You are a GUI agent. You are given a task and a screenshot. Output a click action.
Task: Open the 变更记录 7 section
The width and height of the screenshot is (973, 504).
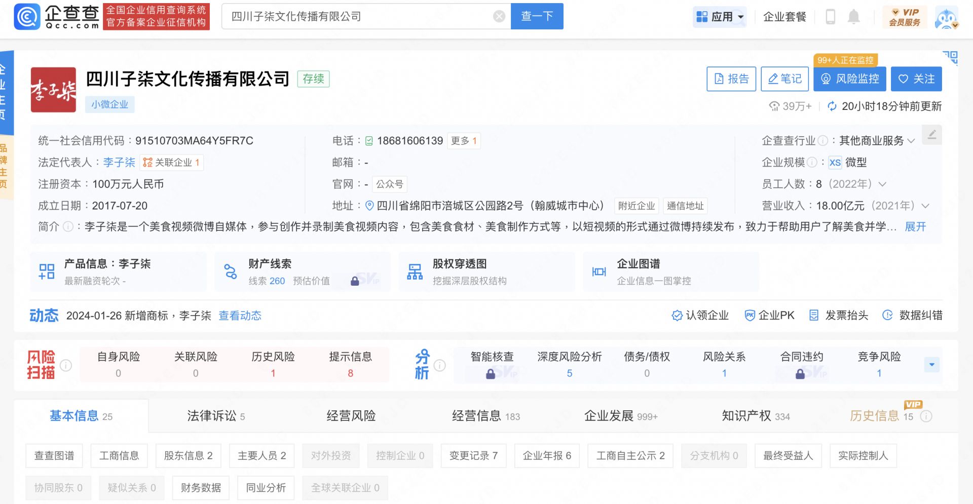474,455
